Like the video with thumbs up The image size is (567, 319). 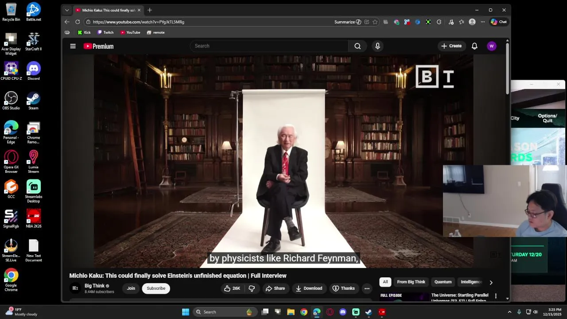tap(232, 288)
